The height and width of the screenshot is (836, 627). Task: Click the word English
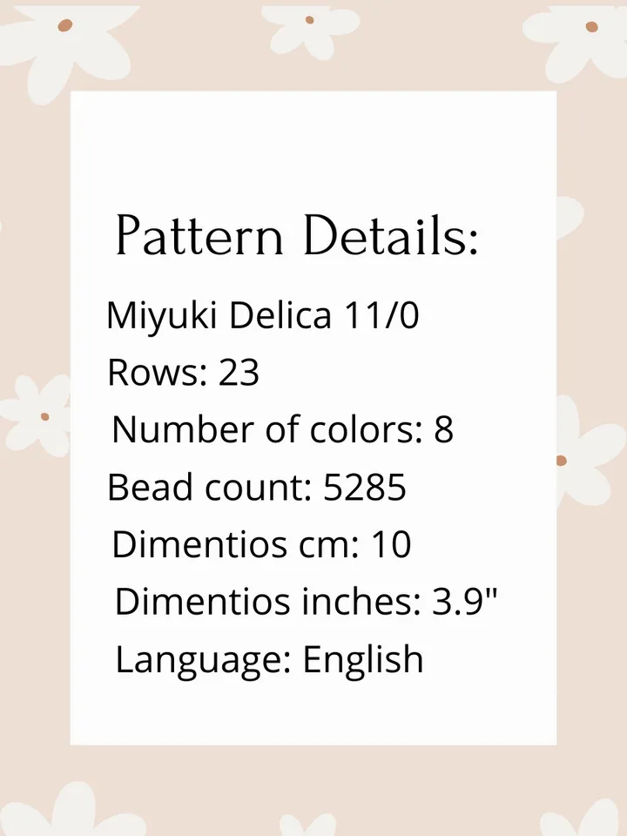point(363,660)
